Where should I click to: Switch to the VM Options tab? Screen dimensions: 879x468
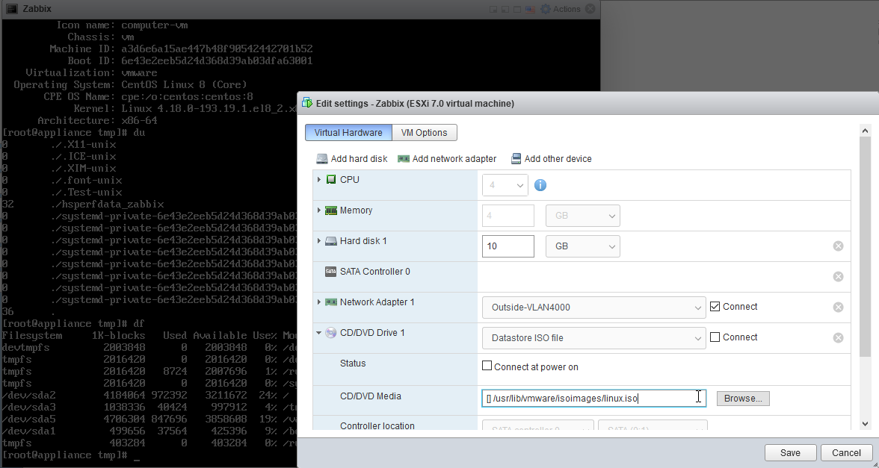click(425, 133)
